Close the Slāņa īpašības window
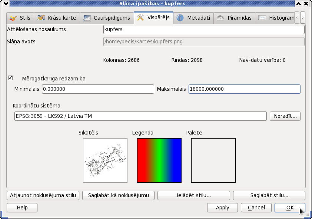This screenshot has width=312, height=219. [x=306, y=4]
